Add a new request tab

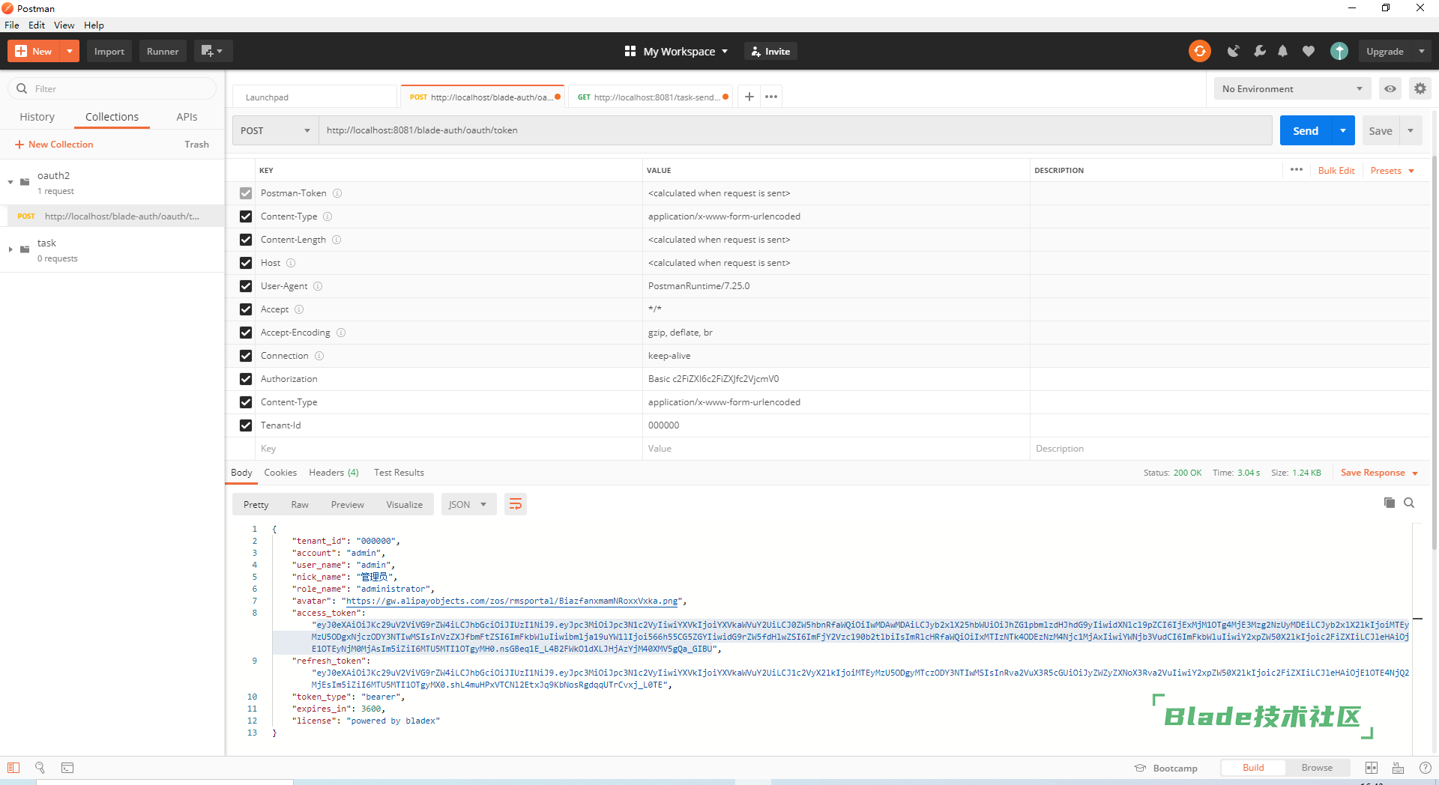coord(749,97)
